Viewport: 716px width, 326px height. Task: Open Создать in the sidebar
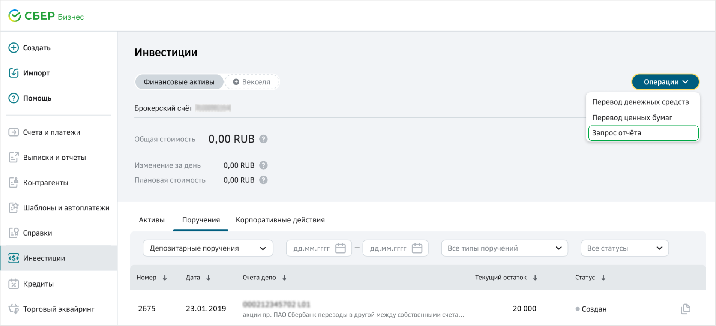(37, 48)
